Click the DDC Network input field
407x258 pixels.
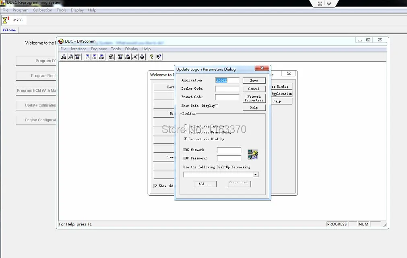(x=229, y=150)
